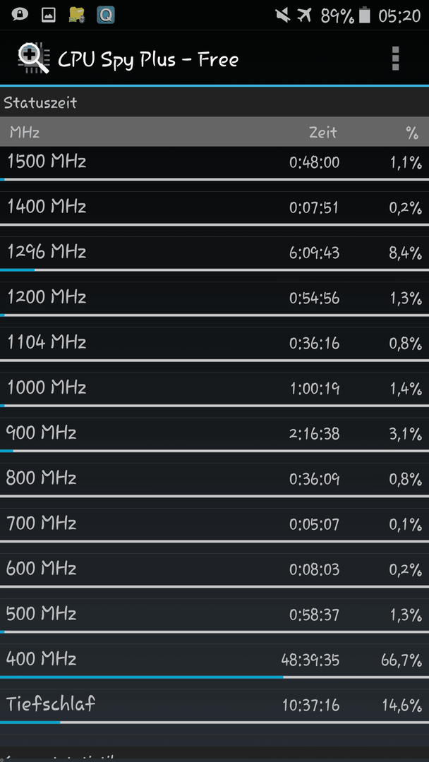Tap the airplane mode status icon

(304, 16)
